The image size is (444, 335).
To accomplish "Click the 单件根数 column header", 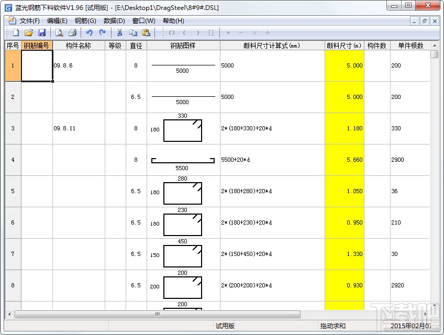I will [410, 46].
